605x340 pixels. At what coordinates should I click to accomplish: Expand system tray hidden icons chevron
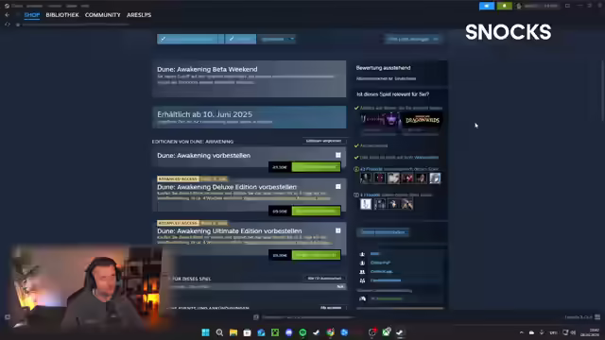pos(521,332)
